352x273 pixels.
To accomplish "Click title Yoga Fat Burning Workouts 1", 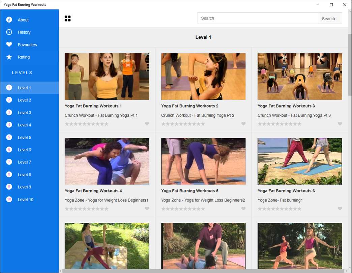I will [93, 106].
